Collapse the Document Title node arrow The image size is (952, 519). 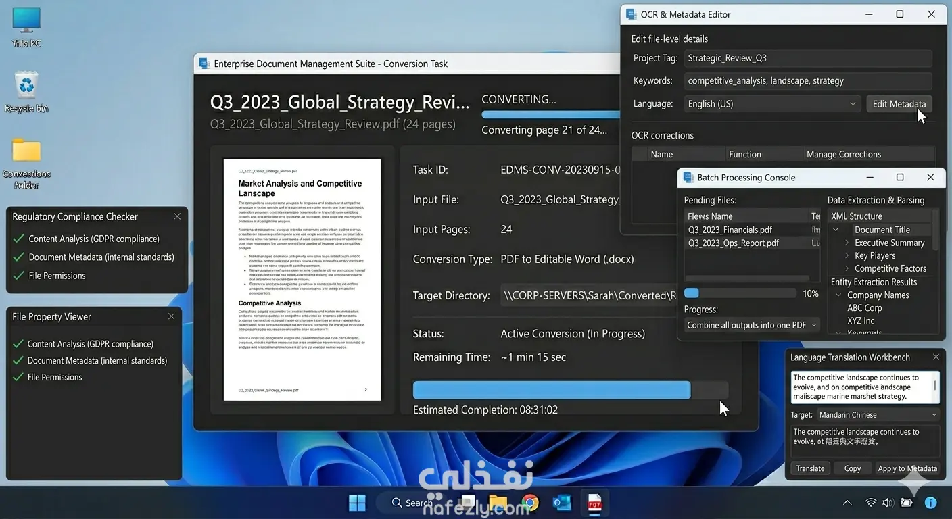pyautogui.click(x=836, y=230)
